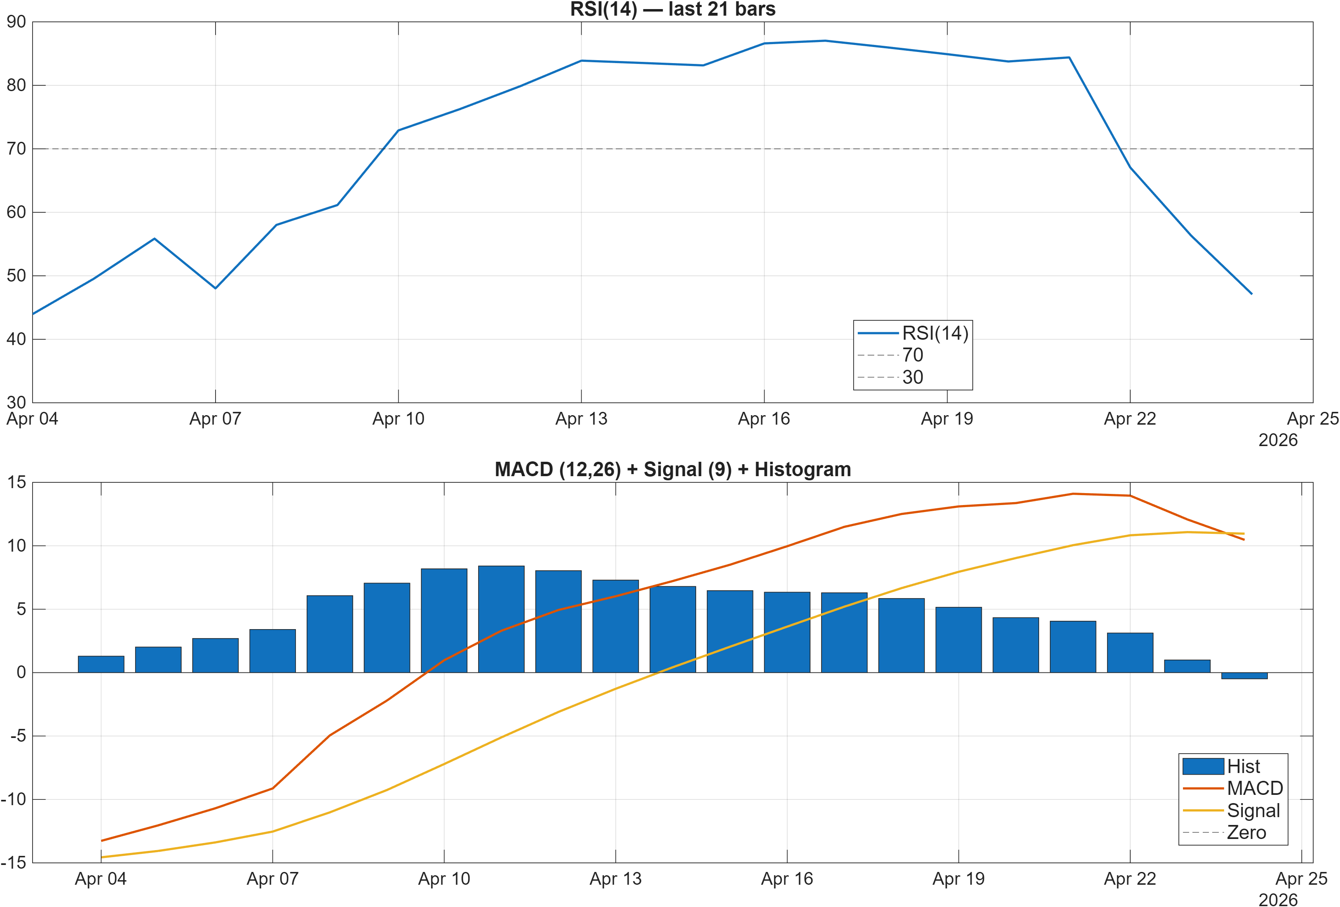Viewport: 1340px width, 907px height.
Task: Click the negative histogram bar below zero
Action: (1244, 676)
